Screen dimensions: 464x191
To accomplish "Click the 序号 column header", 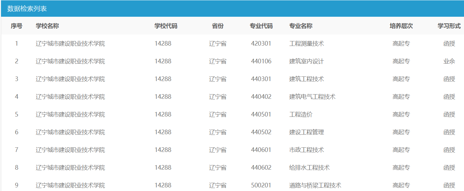I will (x=16, y=26).
